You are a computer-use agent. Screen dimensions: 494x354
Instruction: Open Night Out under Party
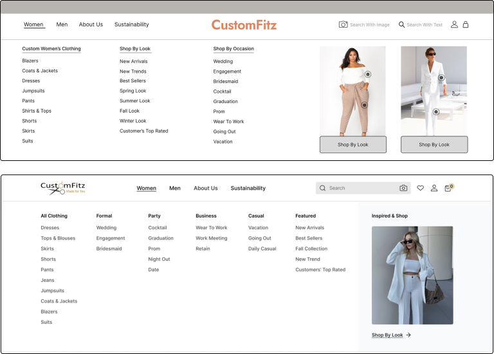[159, 259]
